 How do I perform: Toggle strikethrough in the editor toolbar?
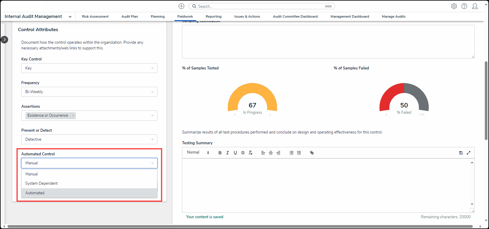[x=243, y=153]
